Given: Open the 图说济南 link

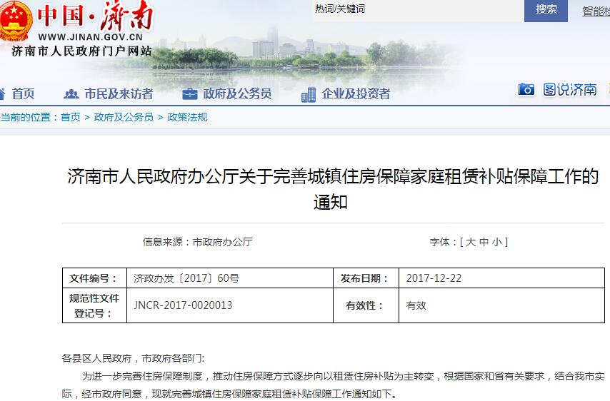Looking at the screenshot, I should (x=570, y=89).
